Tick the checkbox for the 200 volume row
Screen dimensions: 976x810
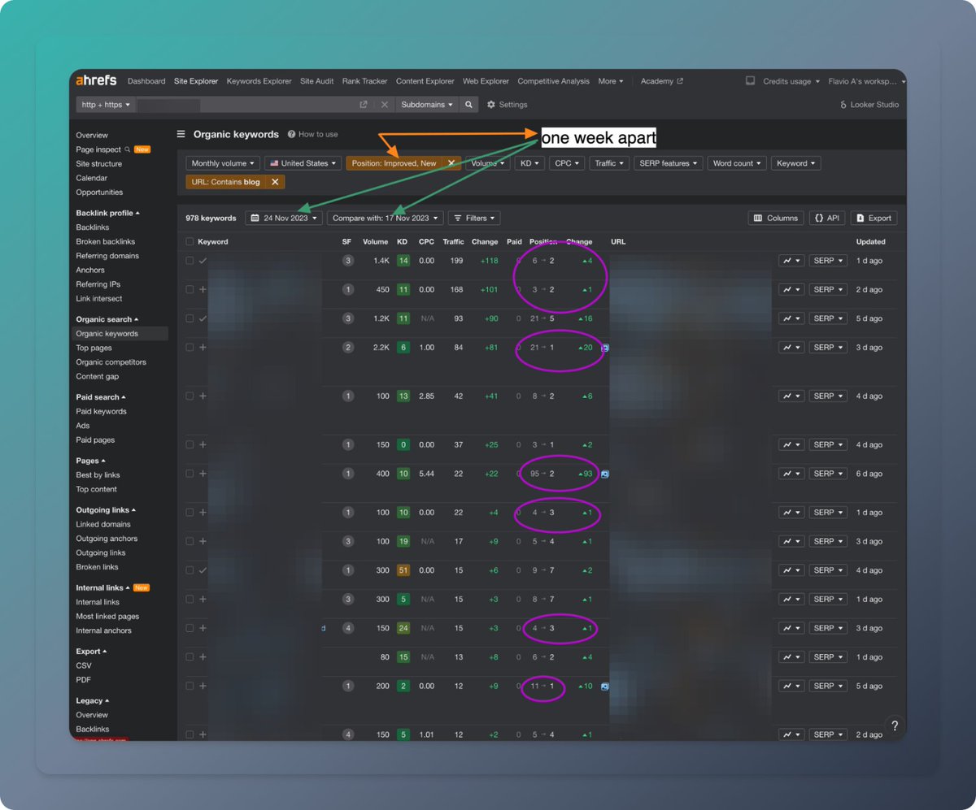(x=190, y=686)
